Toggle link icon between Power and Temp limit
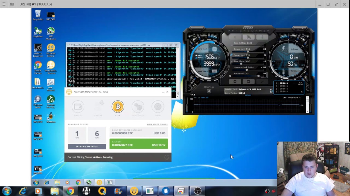350x196 pixels. click(x=232, y=55)
